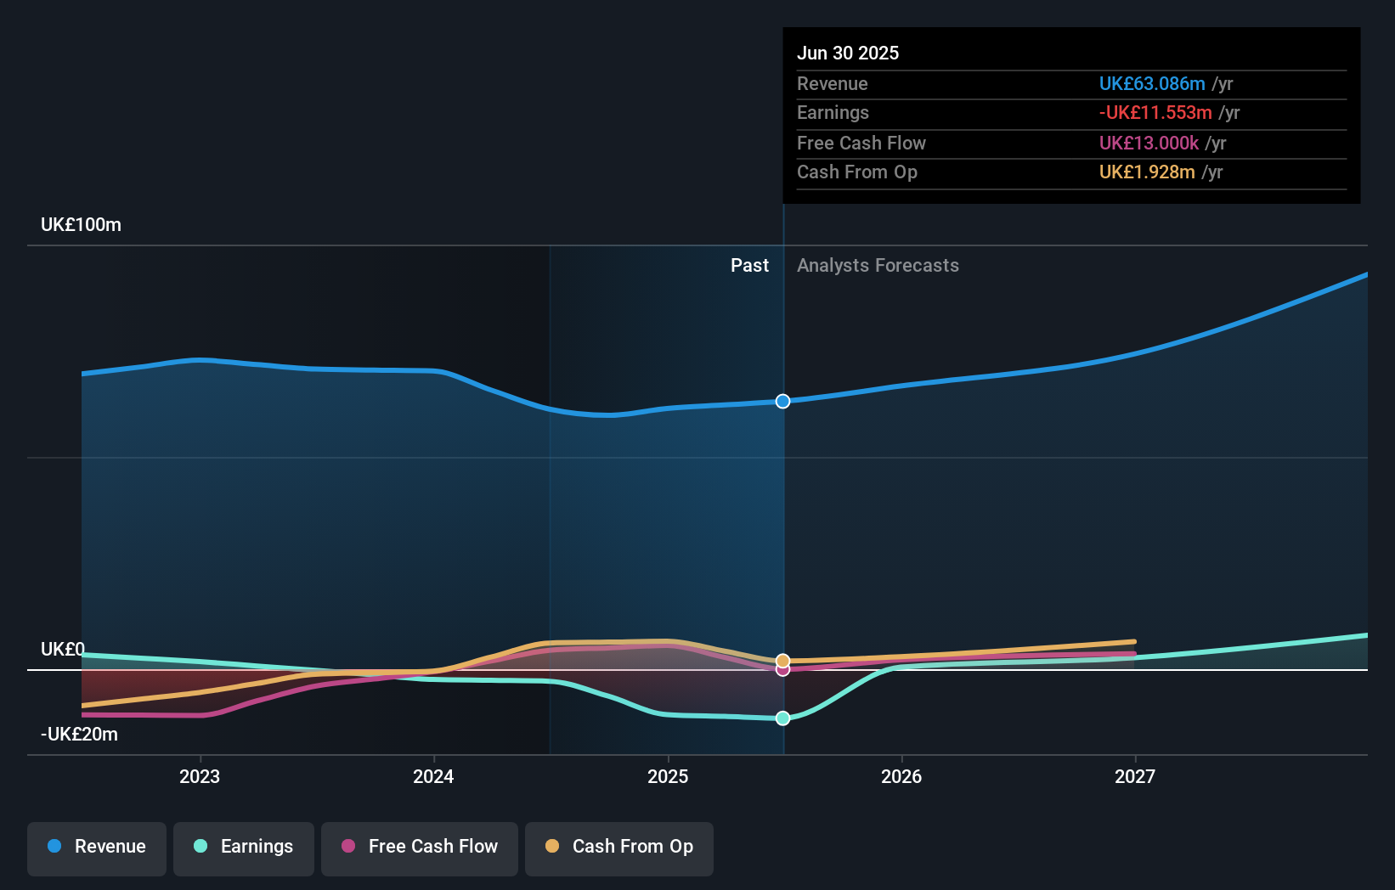Click the 2023 x-axis label
Image resolution: width=1395 pixels, height=890 pixels.
pos(200,776)
